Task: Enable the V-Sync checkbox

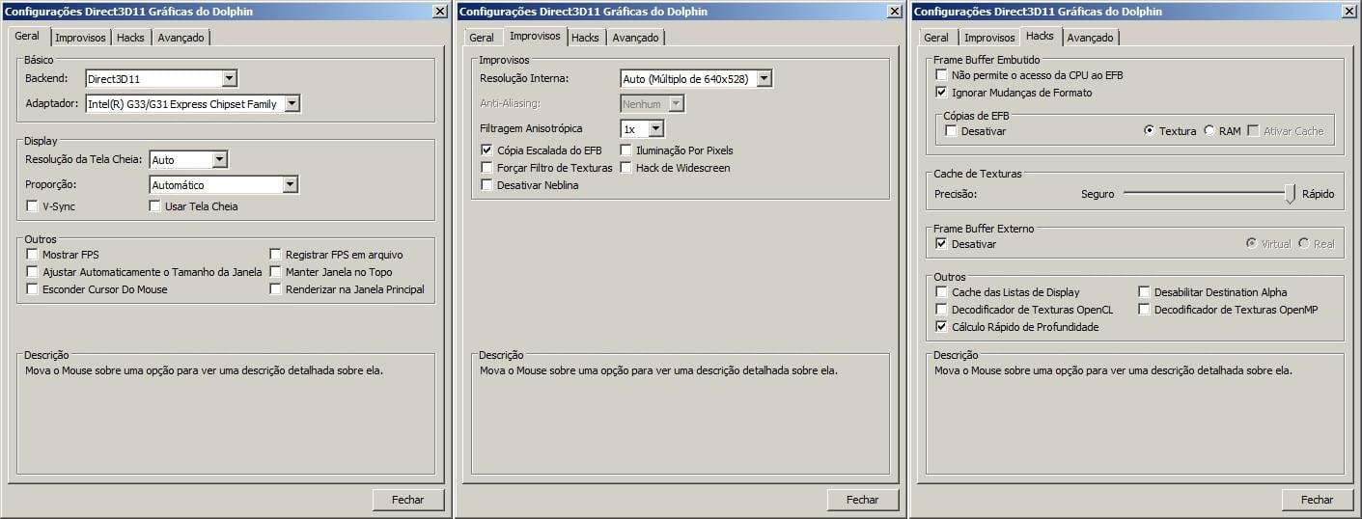Action: [x=33, y=206]
